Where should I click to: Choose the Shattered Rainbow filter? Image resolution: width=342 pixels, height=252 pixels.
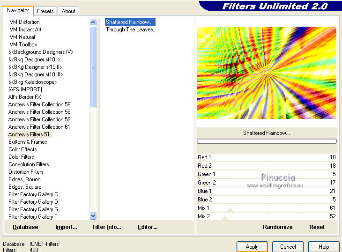coord(130,22)
